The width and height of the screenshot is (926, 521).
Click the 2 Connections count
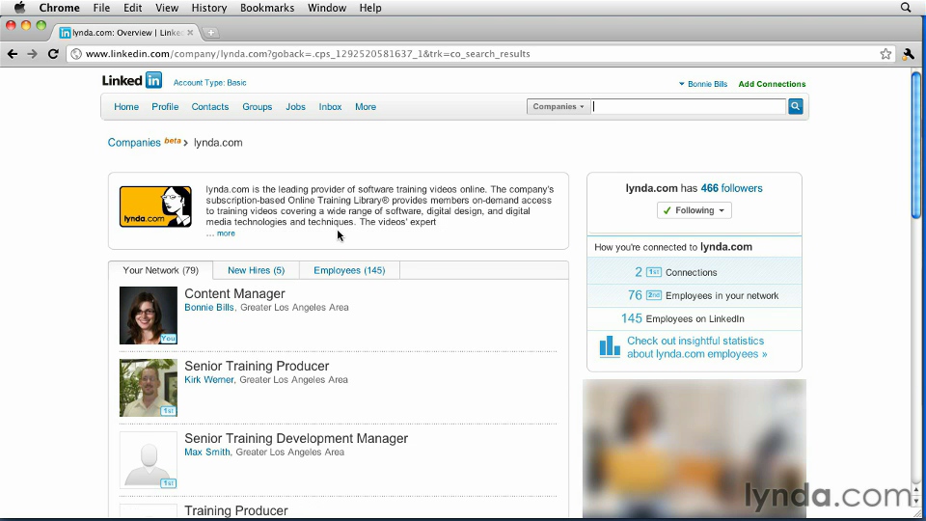639,272
